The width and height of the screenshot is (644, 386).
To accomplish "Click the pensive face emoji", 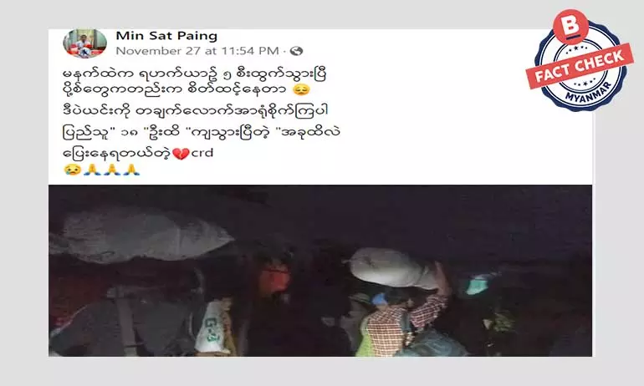I will (x=302, y=90).
